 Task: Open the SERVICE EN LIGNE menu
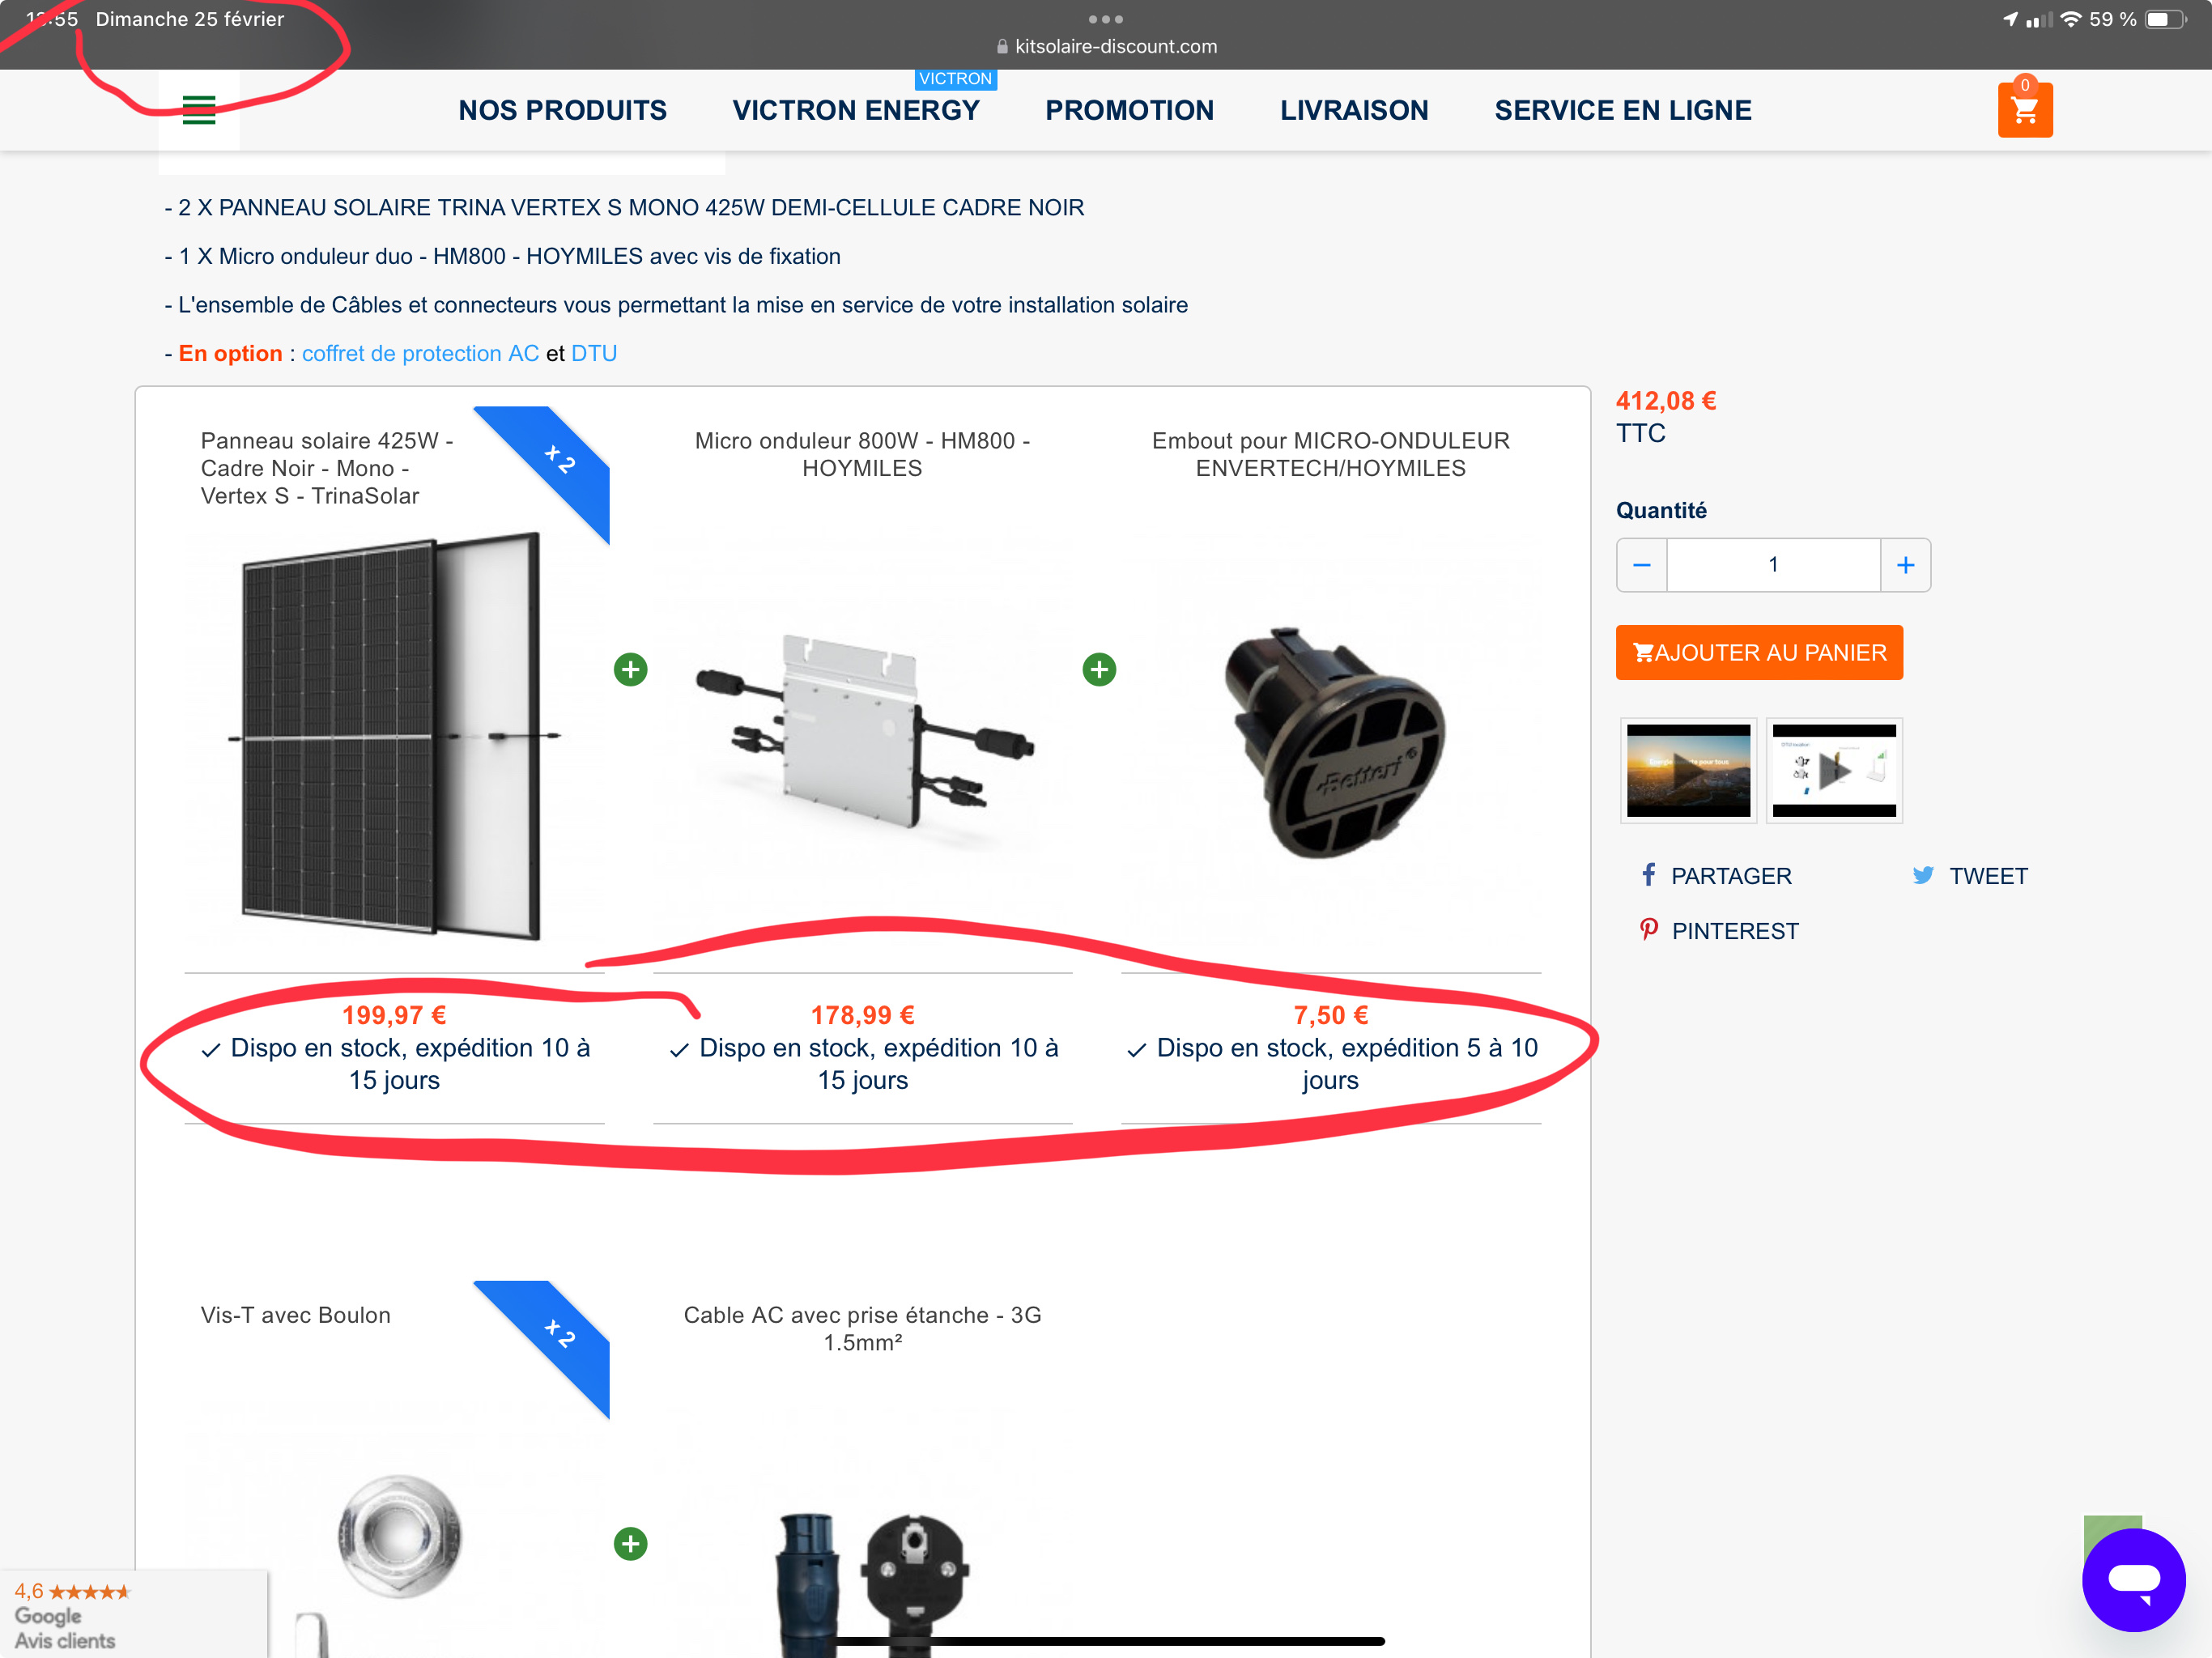click(x=1623, y=110)
